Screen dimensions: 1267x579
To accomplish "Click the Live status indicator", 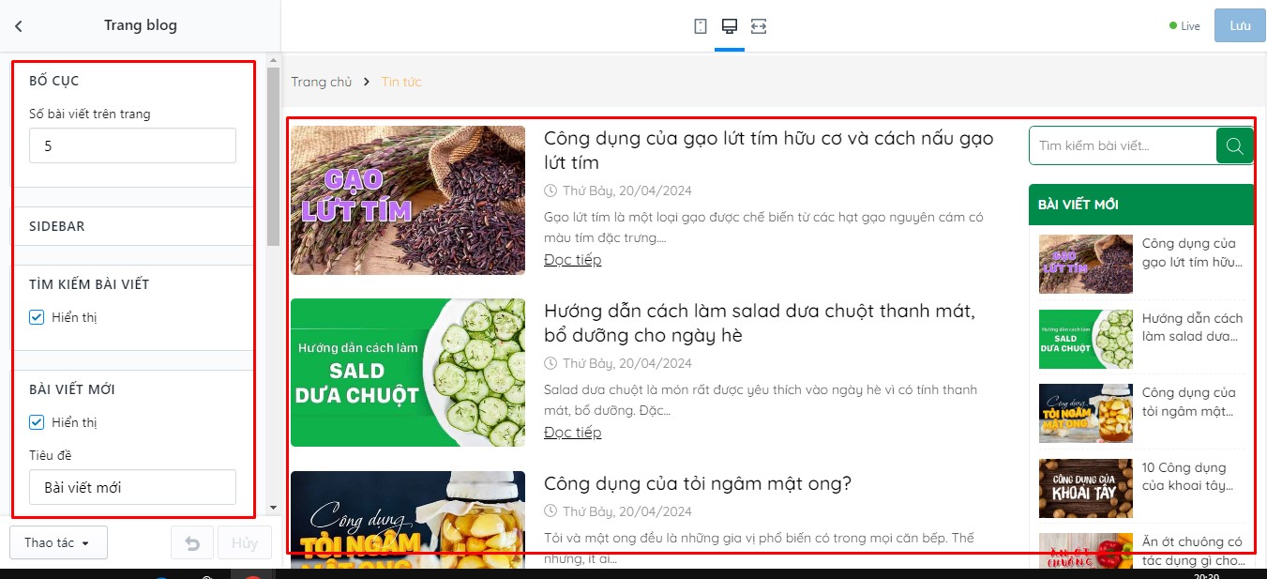I will click(1184, 26).
